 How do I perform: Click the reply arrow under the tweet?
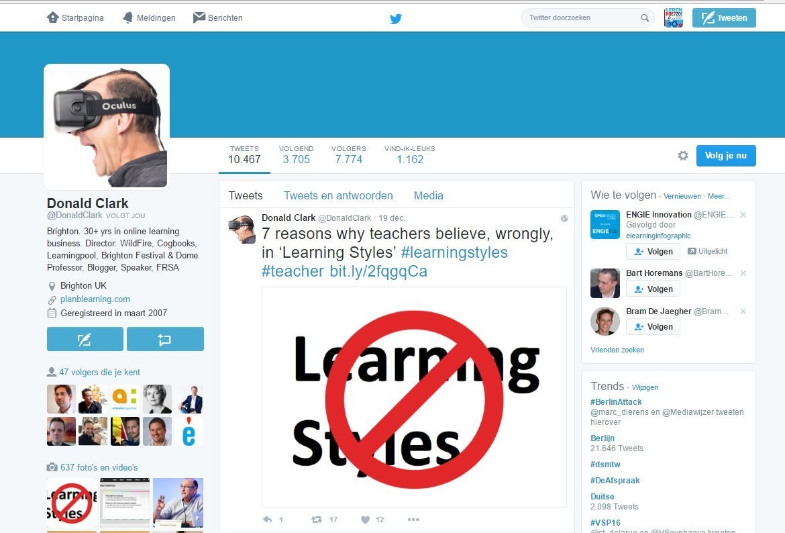pos(267,520)
